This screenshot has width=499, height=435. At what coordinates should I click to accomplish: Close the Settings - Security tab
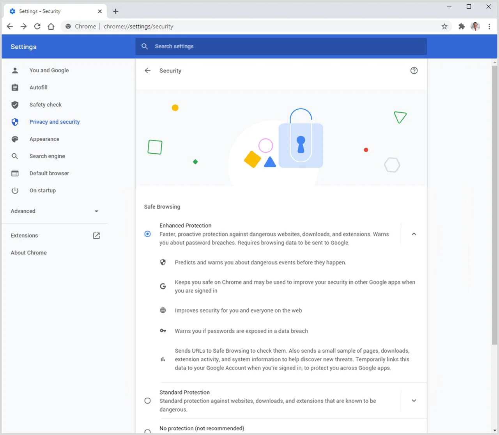(100, 11)
